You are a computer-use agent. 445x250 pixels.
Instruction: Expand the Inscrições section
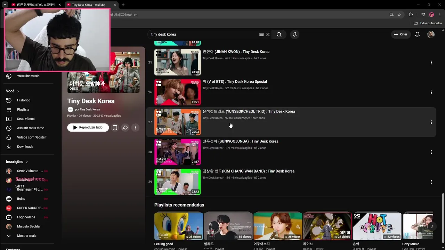coord(17,162)
